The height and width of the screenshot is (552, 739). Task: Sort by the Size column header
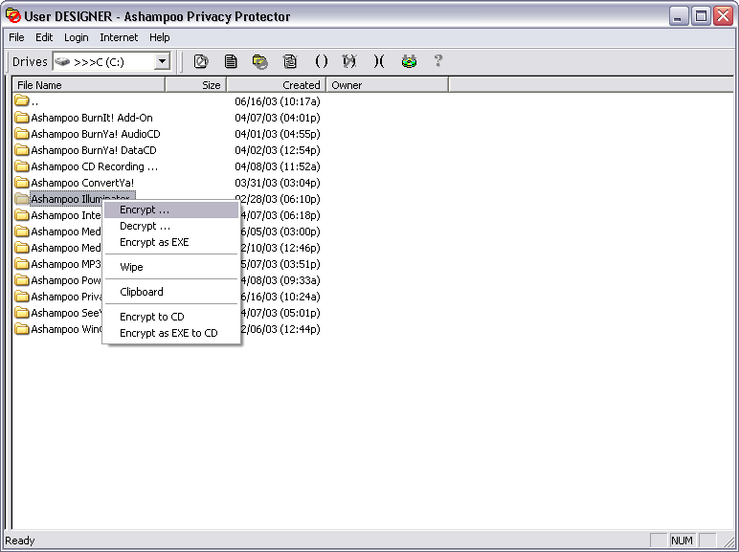pos(196,85)
